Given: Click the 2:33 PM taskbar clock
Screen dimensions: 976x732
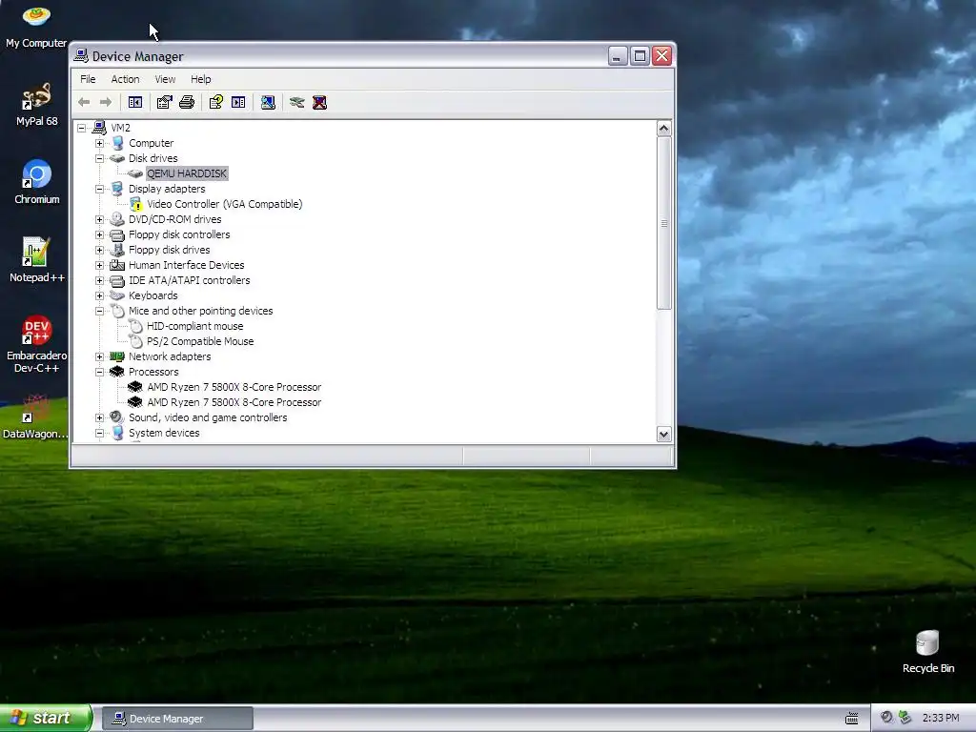Looking at the screenshot, I should [941, 718].
